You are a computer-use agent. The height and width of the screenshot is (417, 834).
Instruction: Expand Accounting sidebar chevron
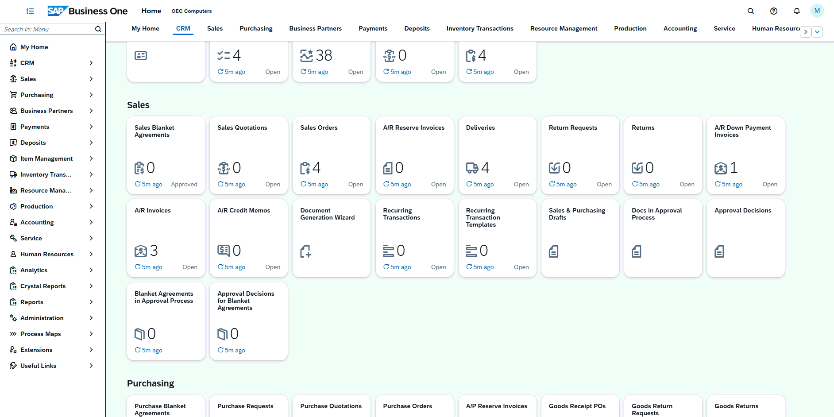pos(91,222)
